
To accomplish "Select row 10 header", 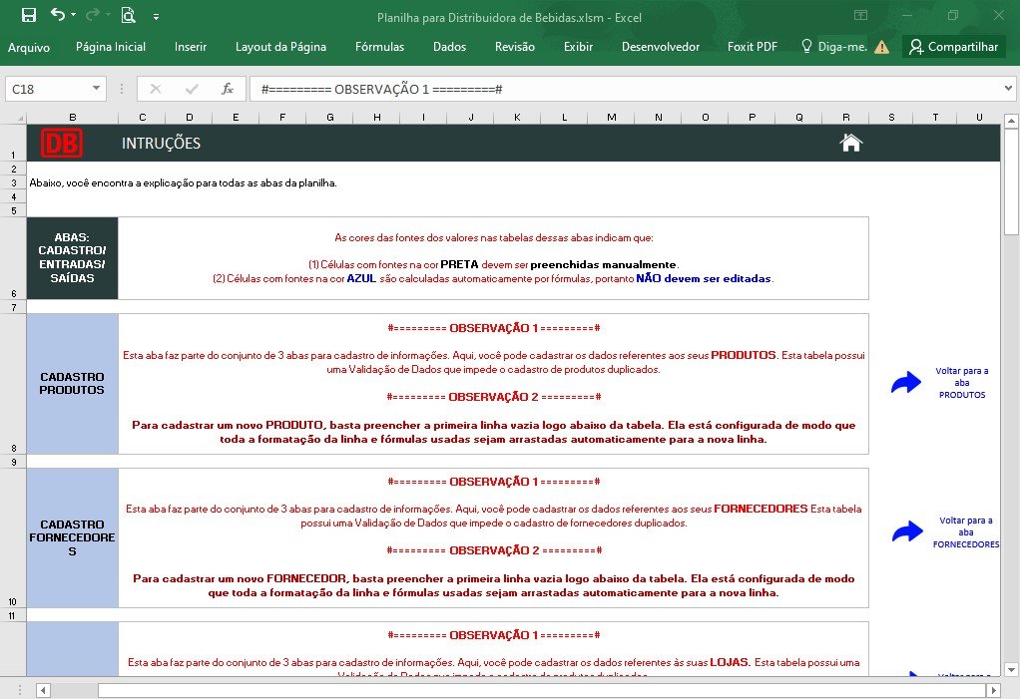I will pyautogui.click(x=13, y=537).
